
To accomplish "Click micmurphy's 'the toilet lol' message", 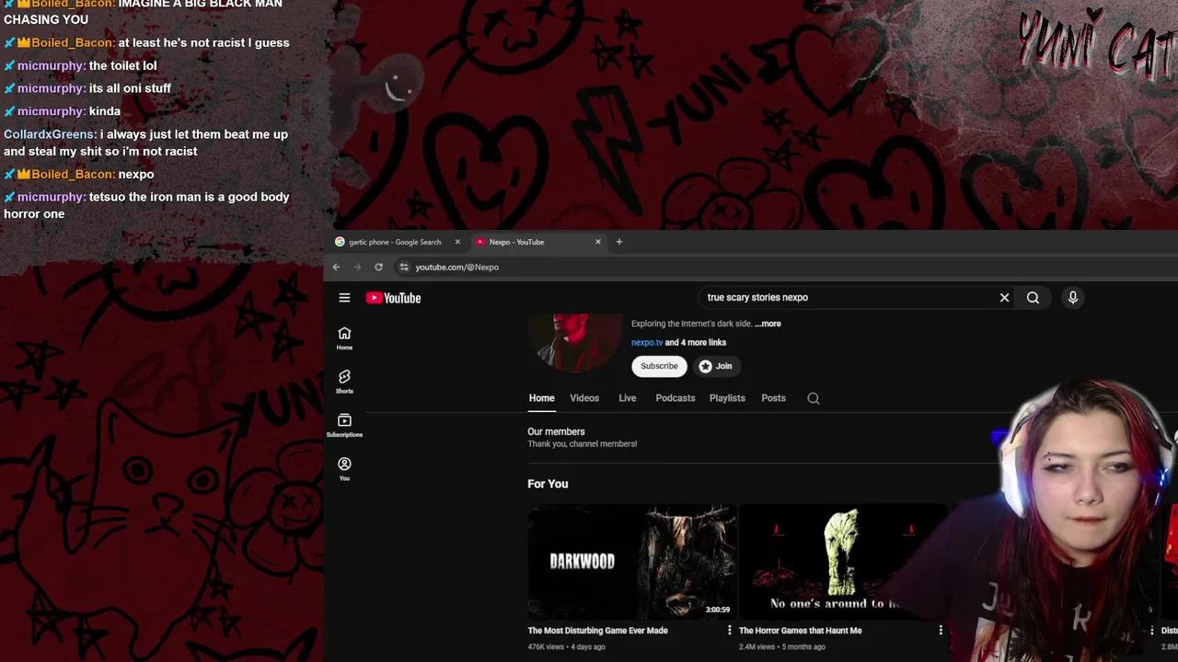I will (123, 65).
